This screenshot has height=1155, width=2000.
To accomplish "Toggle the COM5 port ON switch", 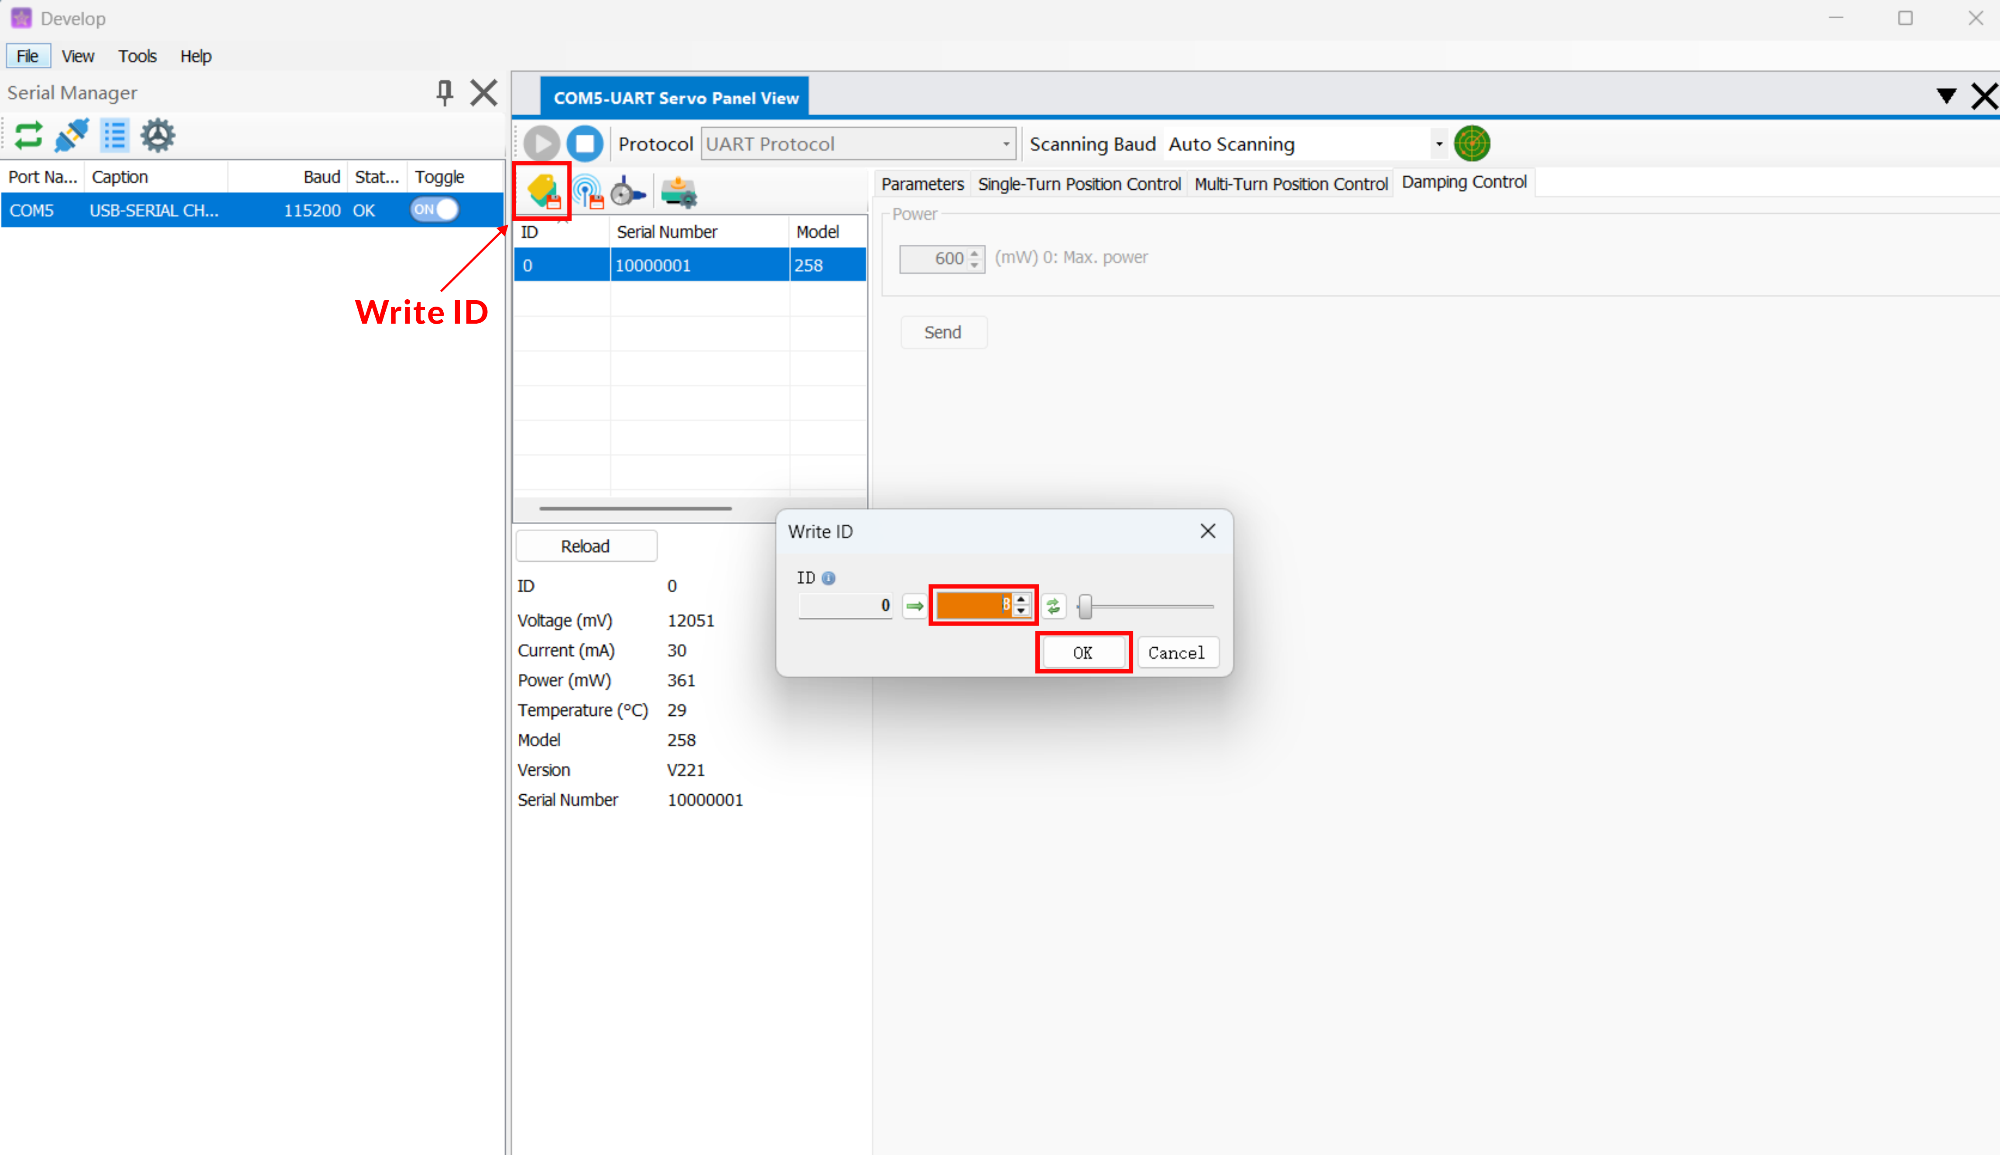I will 434,209.
